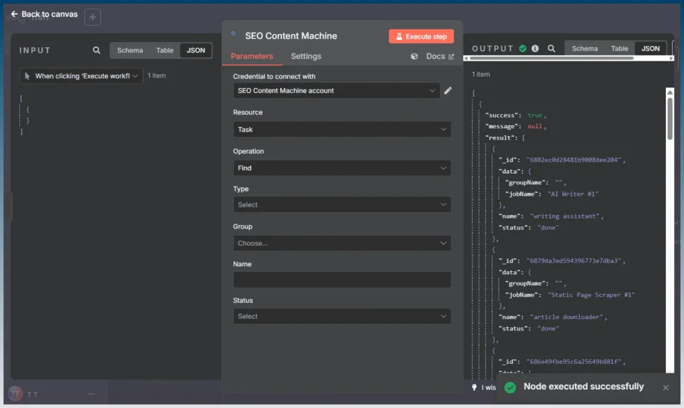Open the Status select dropdown

tap(342, 317)
